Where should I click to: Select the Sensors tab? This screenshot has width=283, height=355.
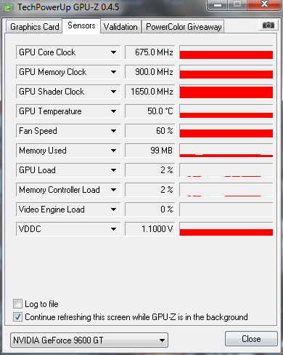tap(81, 25)
